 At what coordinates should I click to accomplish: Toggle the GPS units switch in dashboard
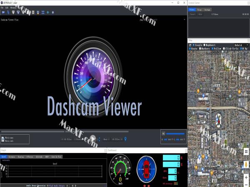(x=176, y=184)
